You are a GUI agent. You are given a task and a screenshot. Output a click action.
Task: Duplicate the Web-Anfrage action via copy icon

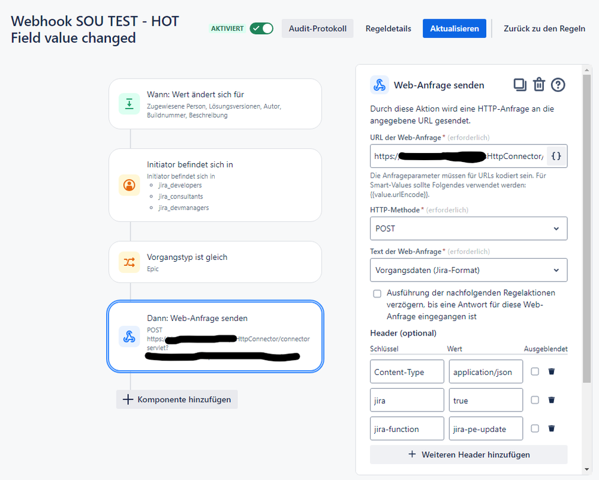click(x=520, y=85)
